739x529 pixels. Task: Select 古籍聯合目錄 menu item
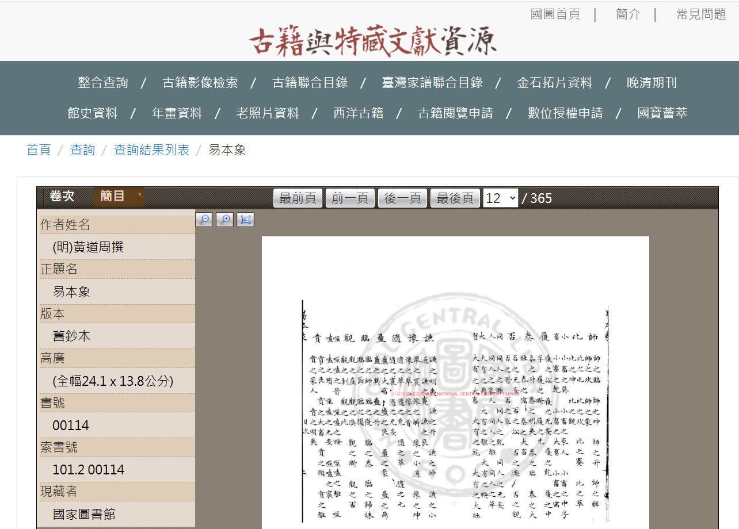click(x=310, y=83)
